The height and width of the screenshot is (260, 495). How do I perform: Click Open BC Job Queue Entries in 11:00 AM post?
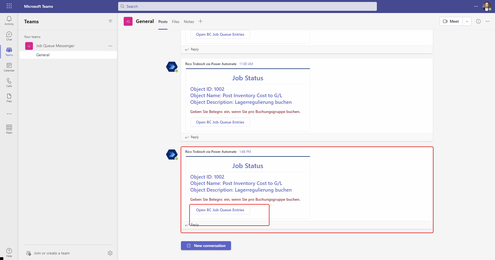coord(220,122)
